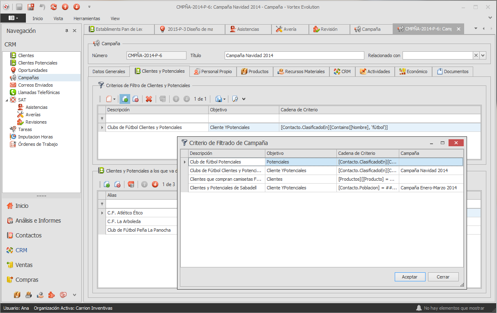Click the handshake icon in the bottom strip

63,295
